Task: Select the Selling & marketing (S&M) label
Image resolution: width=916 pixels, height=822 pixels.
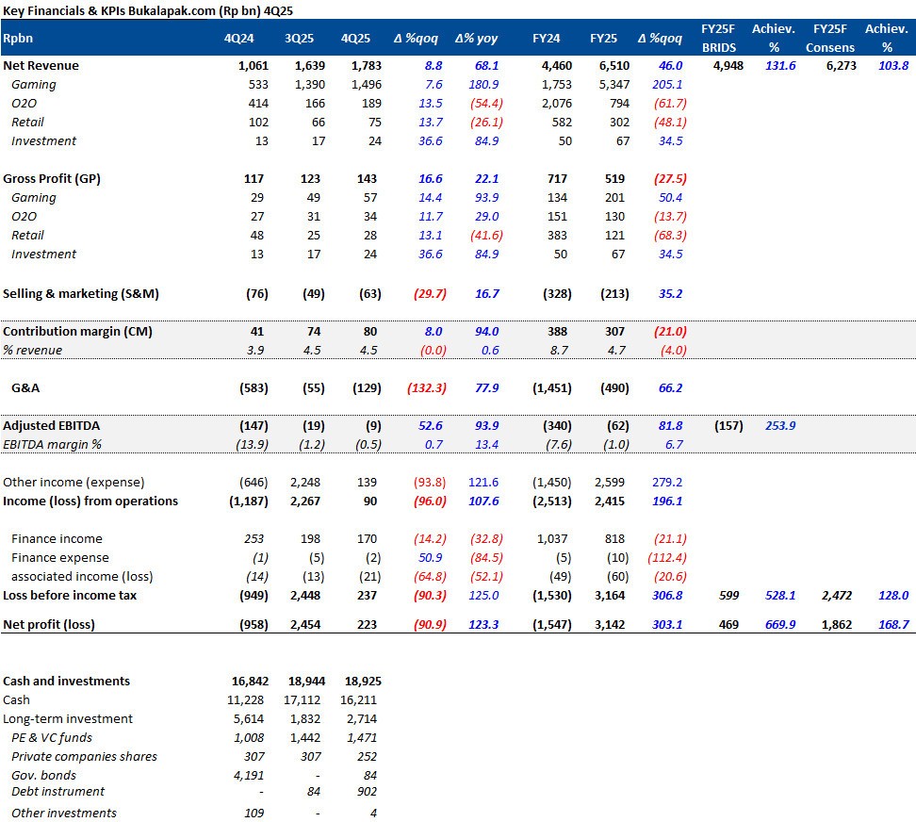Action: (x=81, y=294)
